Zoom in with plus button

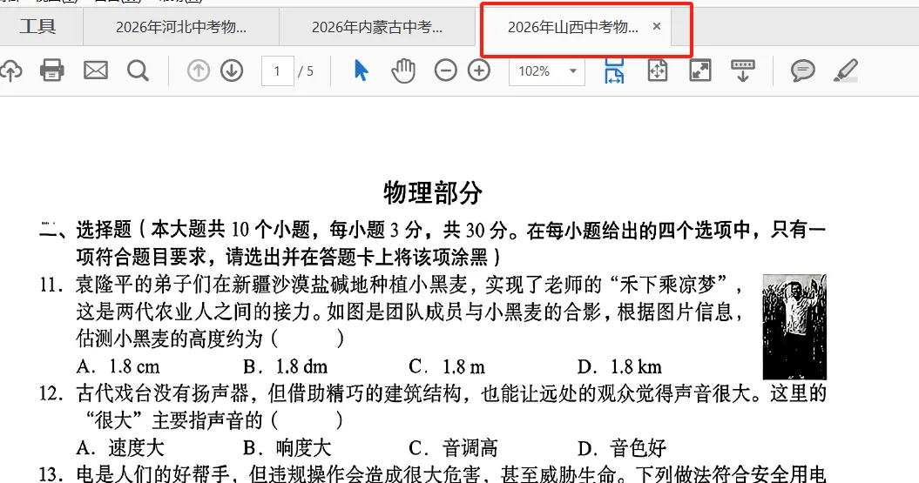point(479,70)
